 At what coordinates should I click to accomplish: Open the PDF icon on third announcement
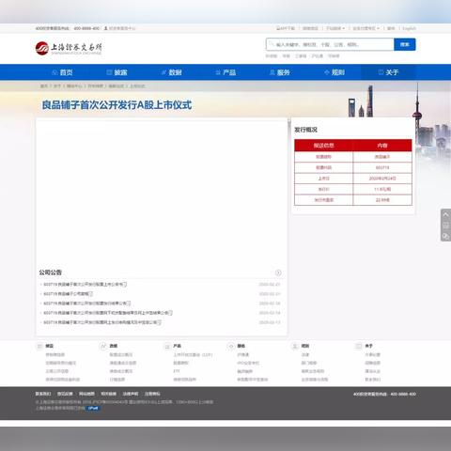(129, 303)
